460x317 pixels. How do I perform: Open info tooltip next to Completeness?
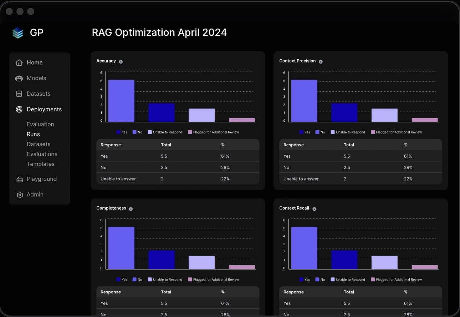tap(131, 209)
